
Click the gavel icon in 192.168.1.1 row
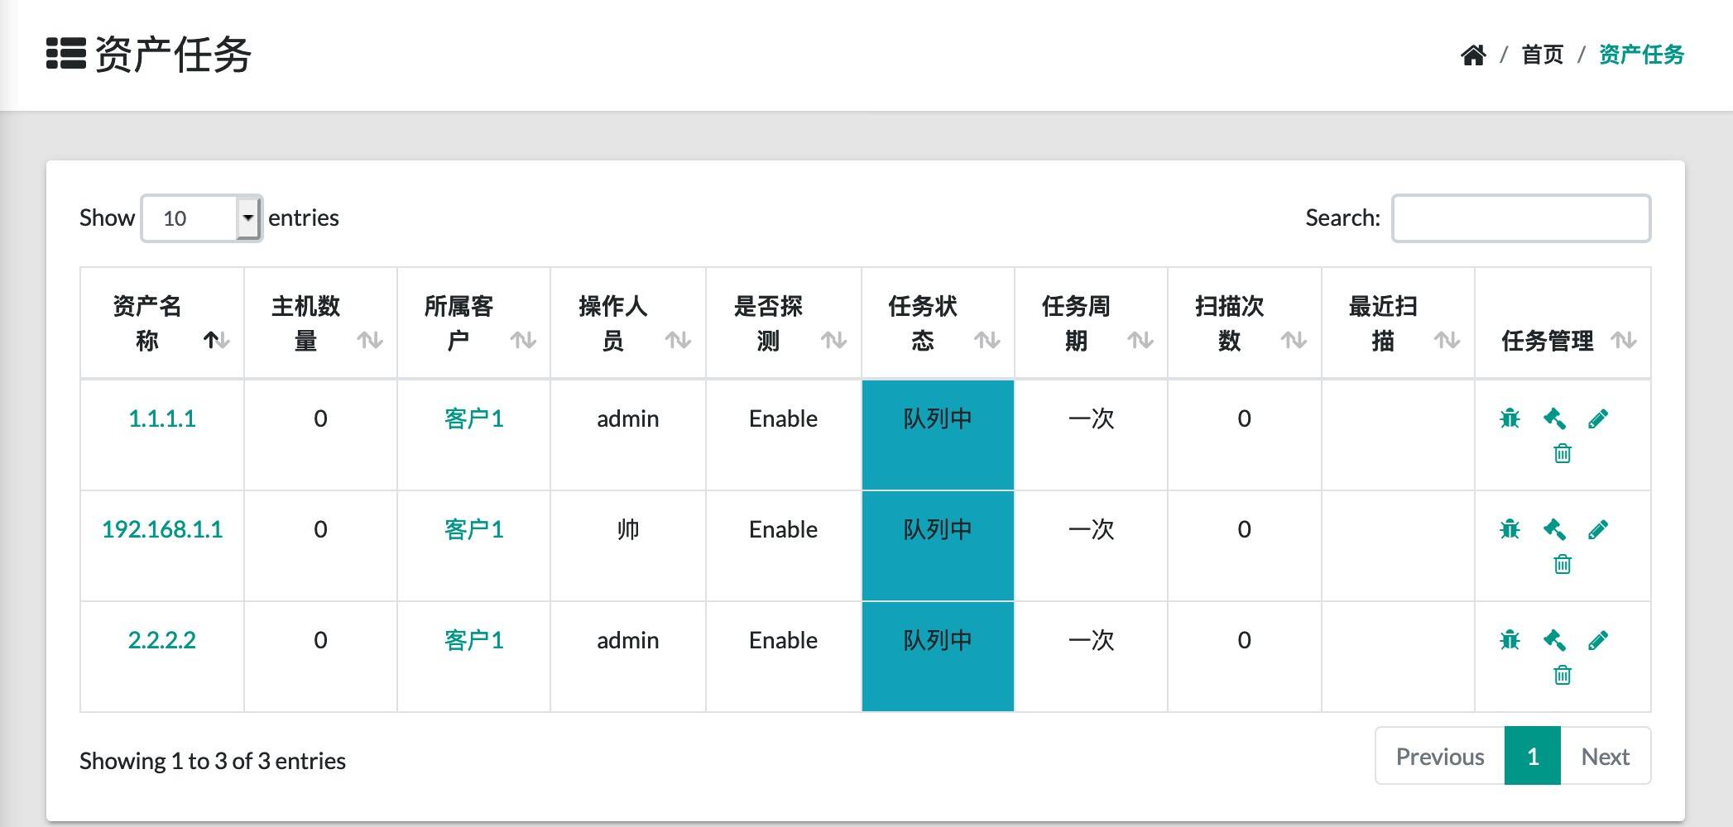tap(1554, 529)
